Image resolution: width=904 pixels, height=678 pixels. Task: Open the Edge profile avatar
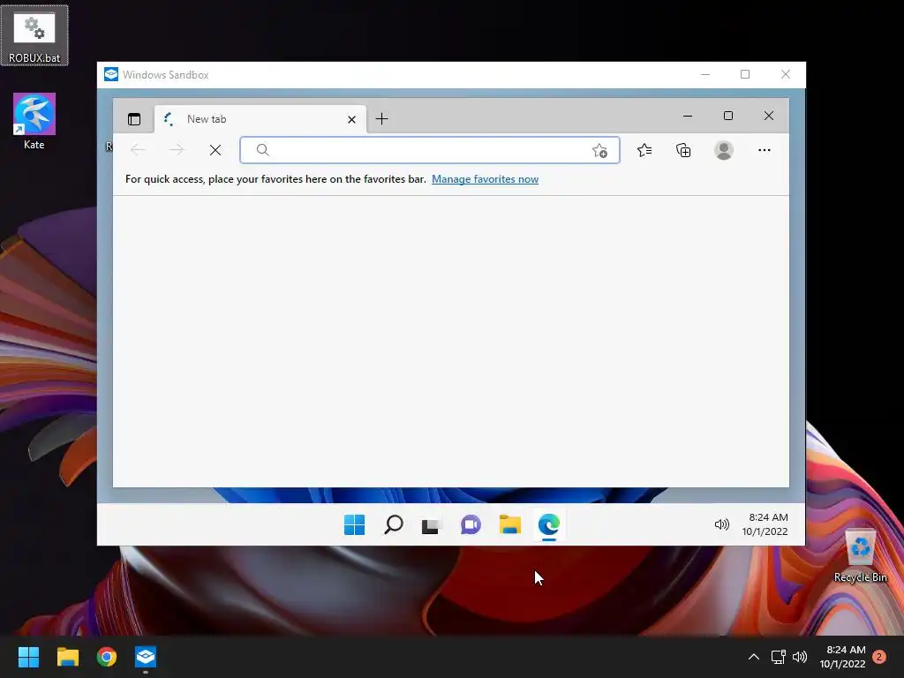click(x=724, y=150)
